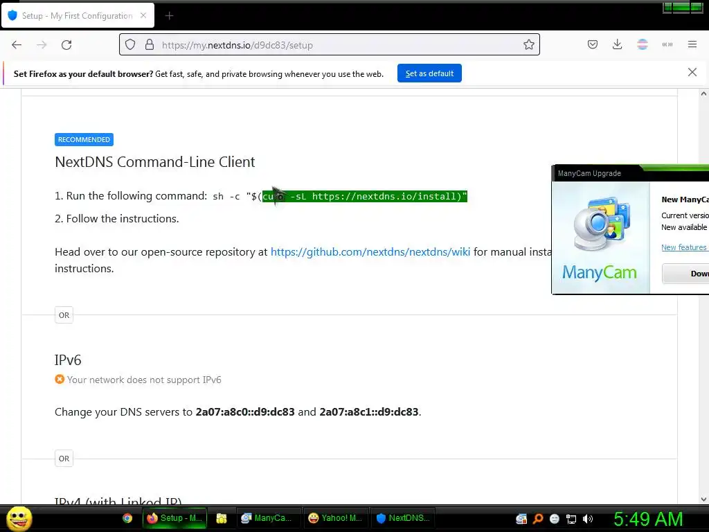Reload the current page

coord(66,45)
